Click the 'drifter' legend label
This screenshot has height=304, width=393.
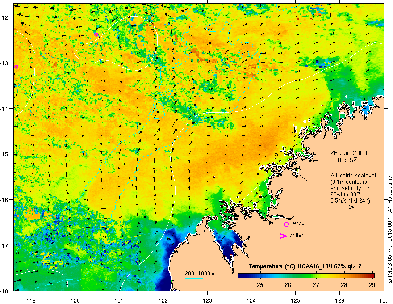click(x=296, y=235)
